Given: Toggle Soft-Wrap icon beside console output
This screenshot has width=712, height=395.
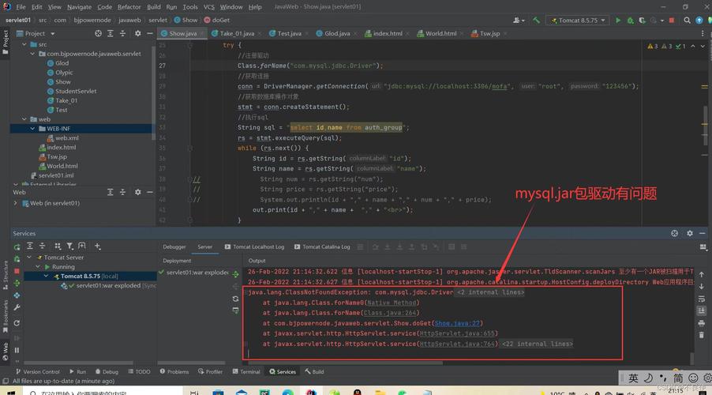Looking at the screenshot, I should [x=702, y=299].
